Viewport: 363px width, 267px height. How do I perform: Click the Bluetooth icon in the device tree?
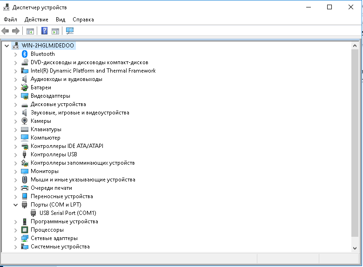25,54
